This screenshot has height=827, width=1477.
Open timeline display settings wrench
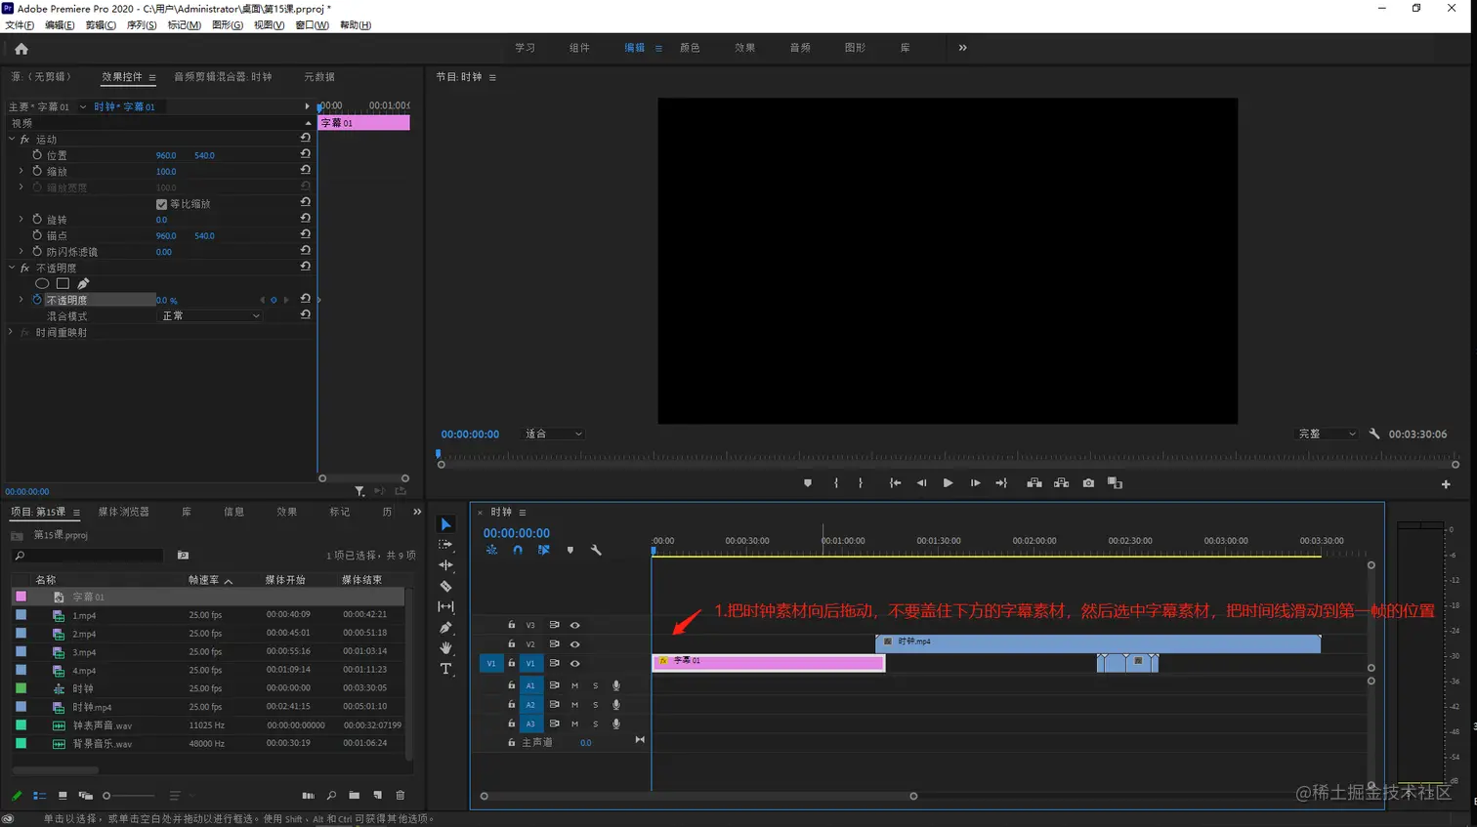coord(596,550)
